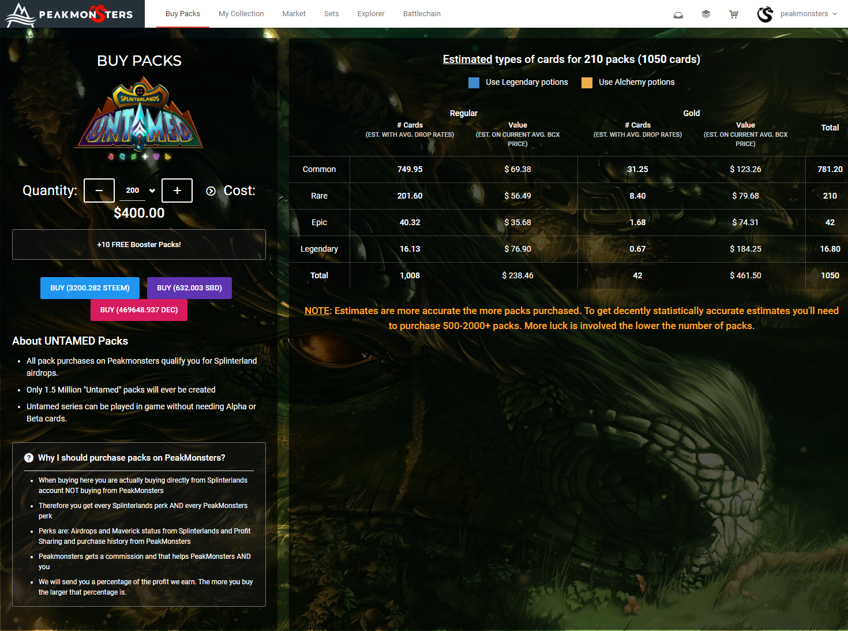This screenshot has width=848, height=631.
Task: Decrease quantity with minus button
Action: point(99,191)
